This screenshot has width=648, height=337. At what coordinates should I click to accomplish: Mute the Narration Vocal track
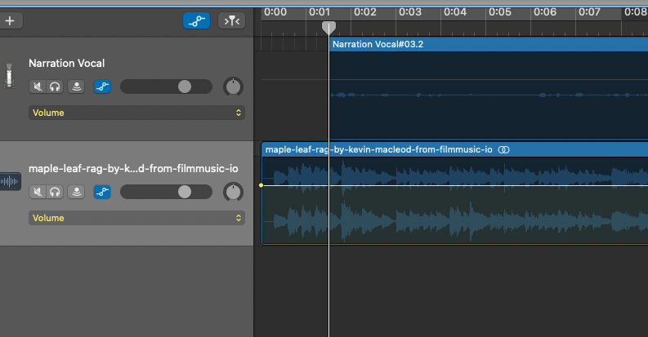(38, 86)
